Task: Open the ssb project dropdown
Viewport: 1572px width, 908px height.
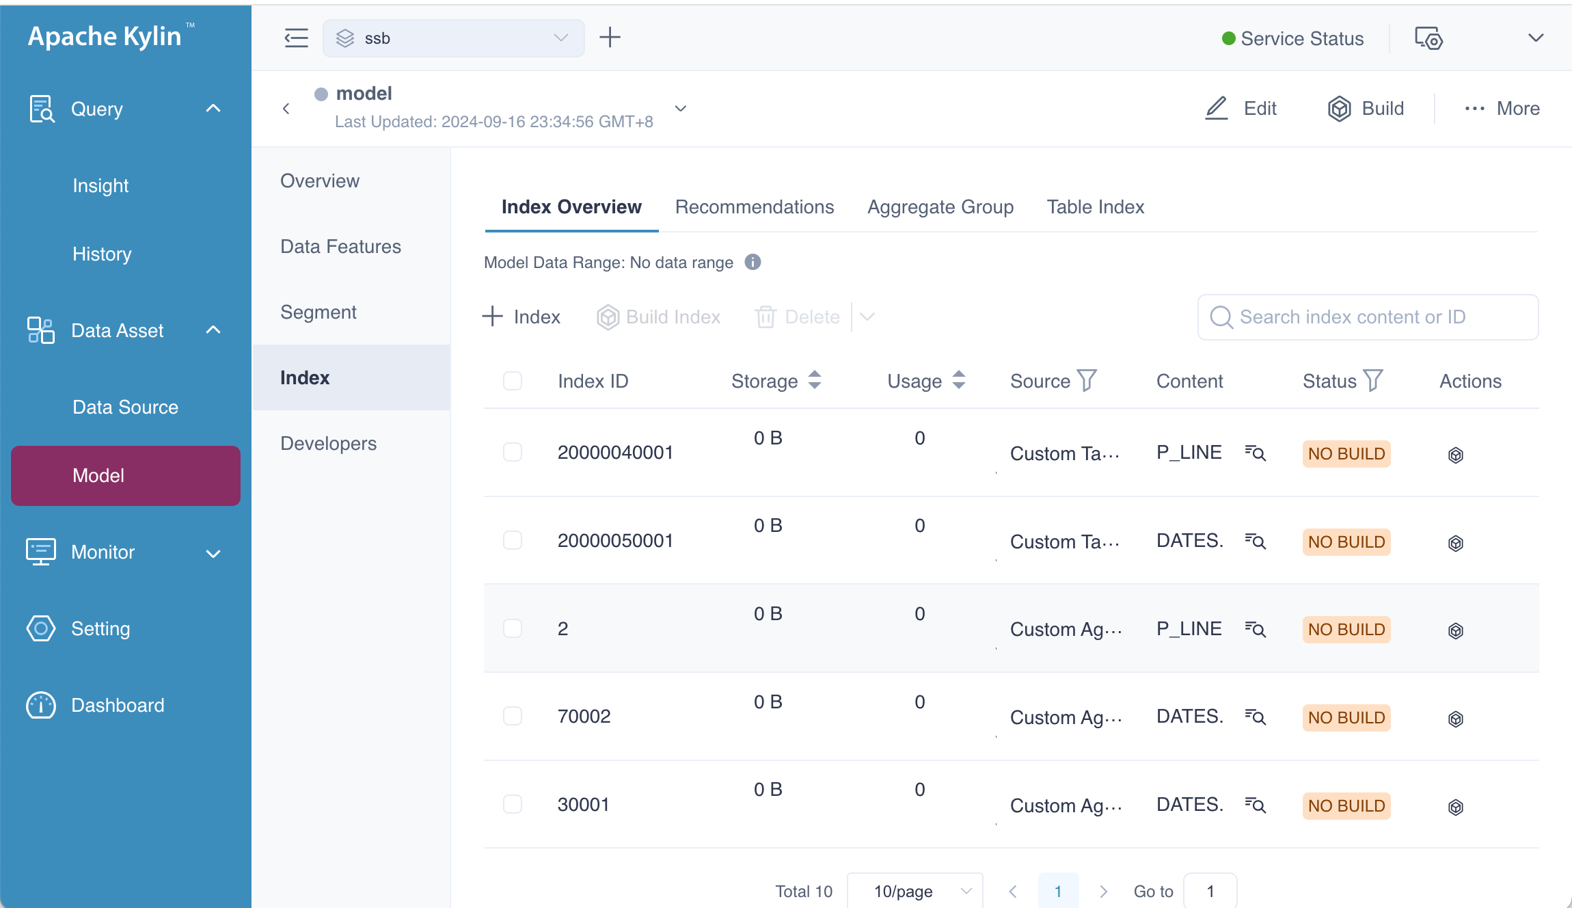Action: [x=453, y=38]
